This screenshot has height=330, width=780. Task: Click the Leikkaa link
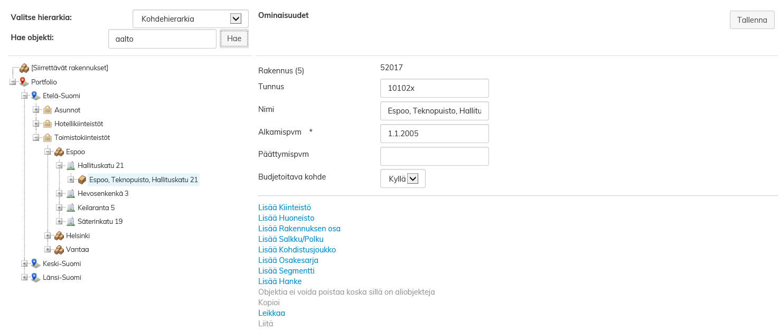[x=271, y=313]
